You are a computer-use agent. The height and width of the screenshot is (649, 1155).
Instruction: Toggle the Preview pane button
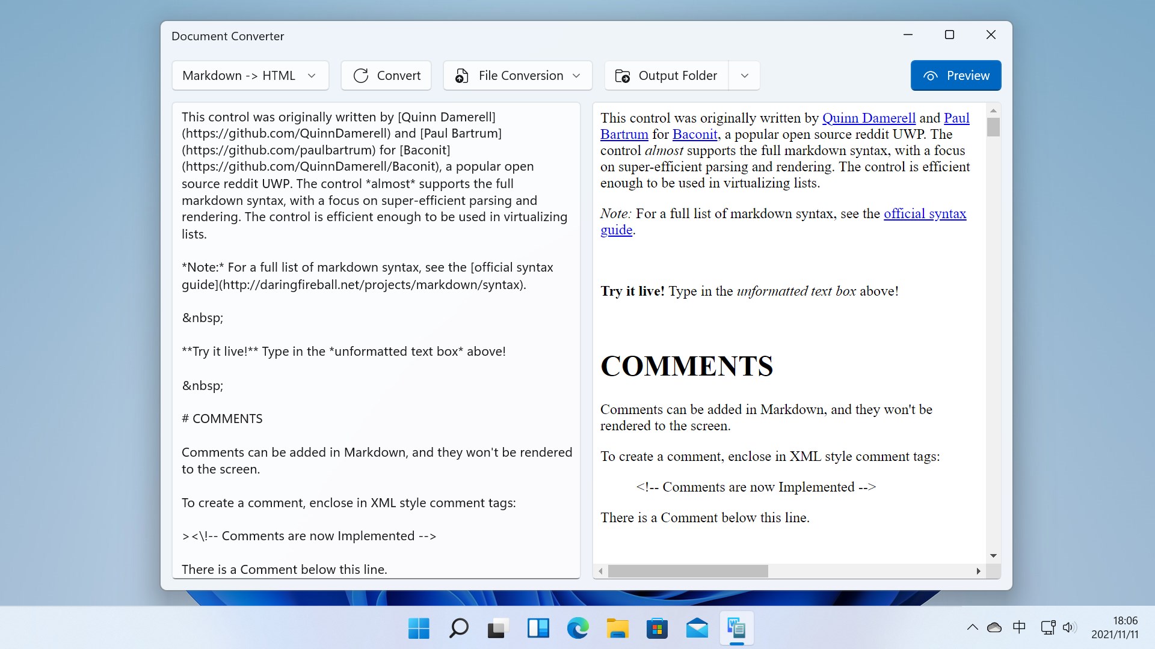pos(955,76)
